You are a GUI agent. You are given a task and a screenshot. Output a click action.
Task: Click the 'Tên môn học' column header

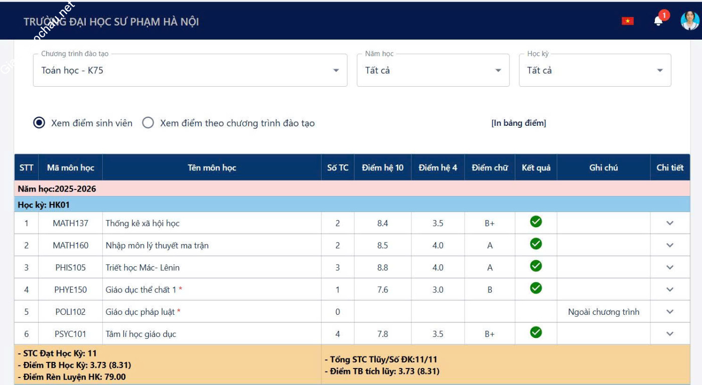point(212,168)
